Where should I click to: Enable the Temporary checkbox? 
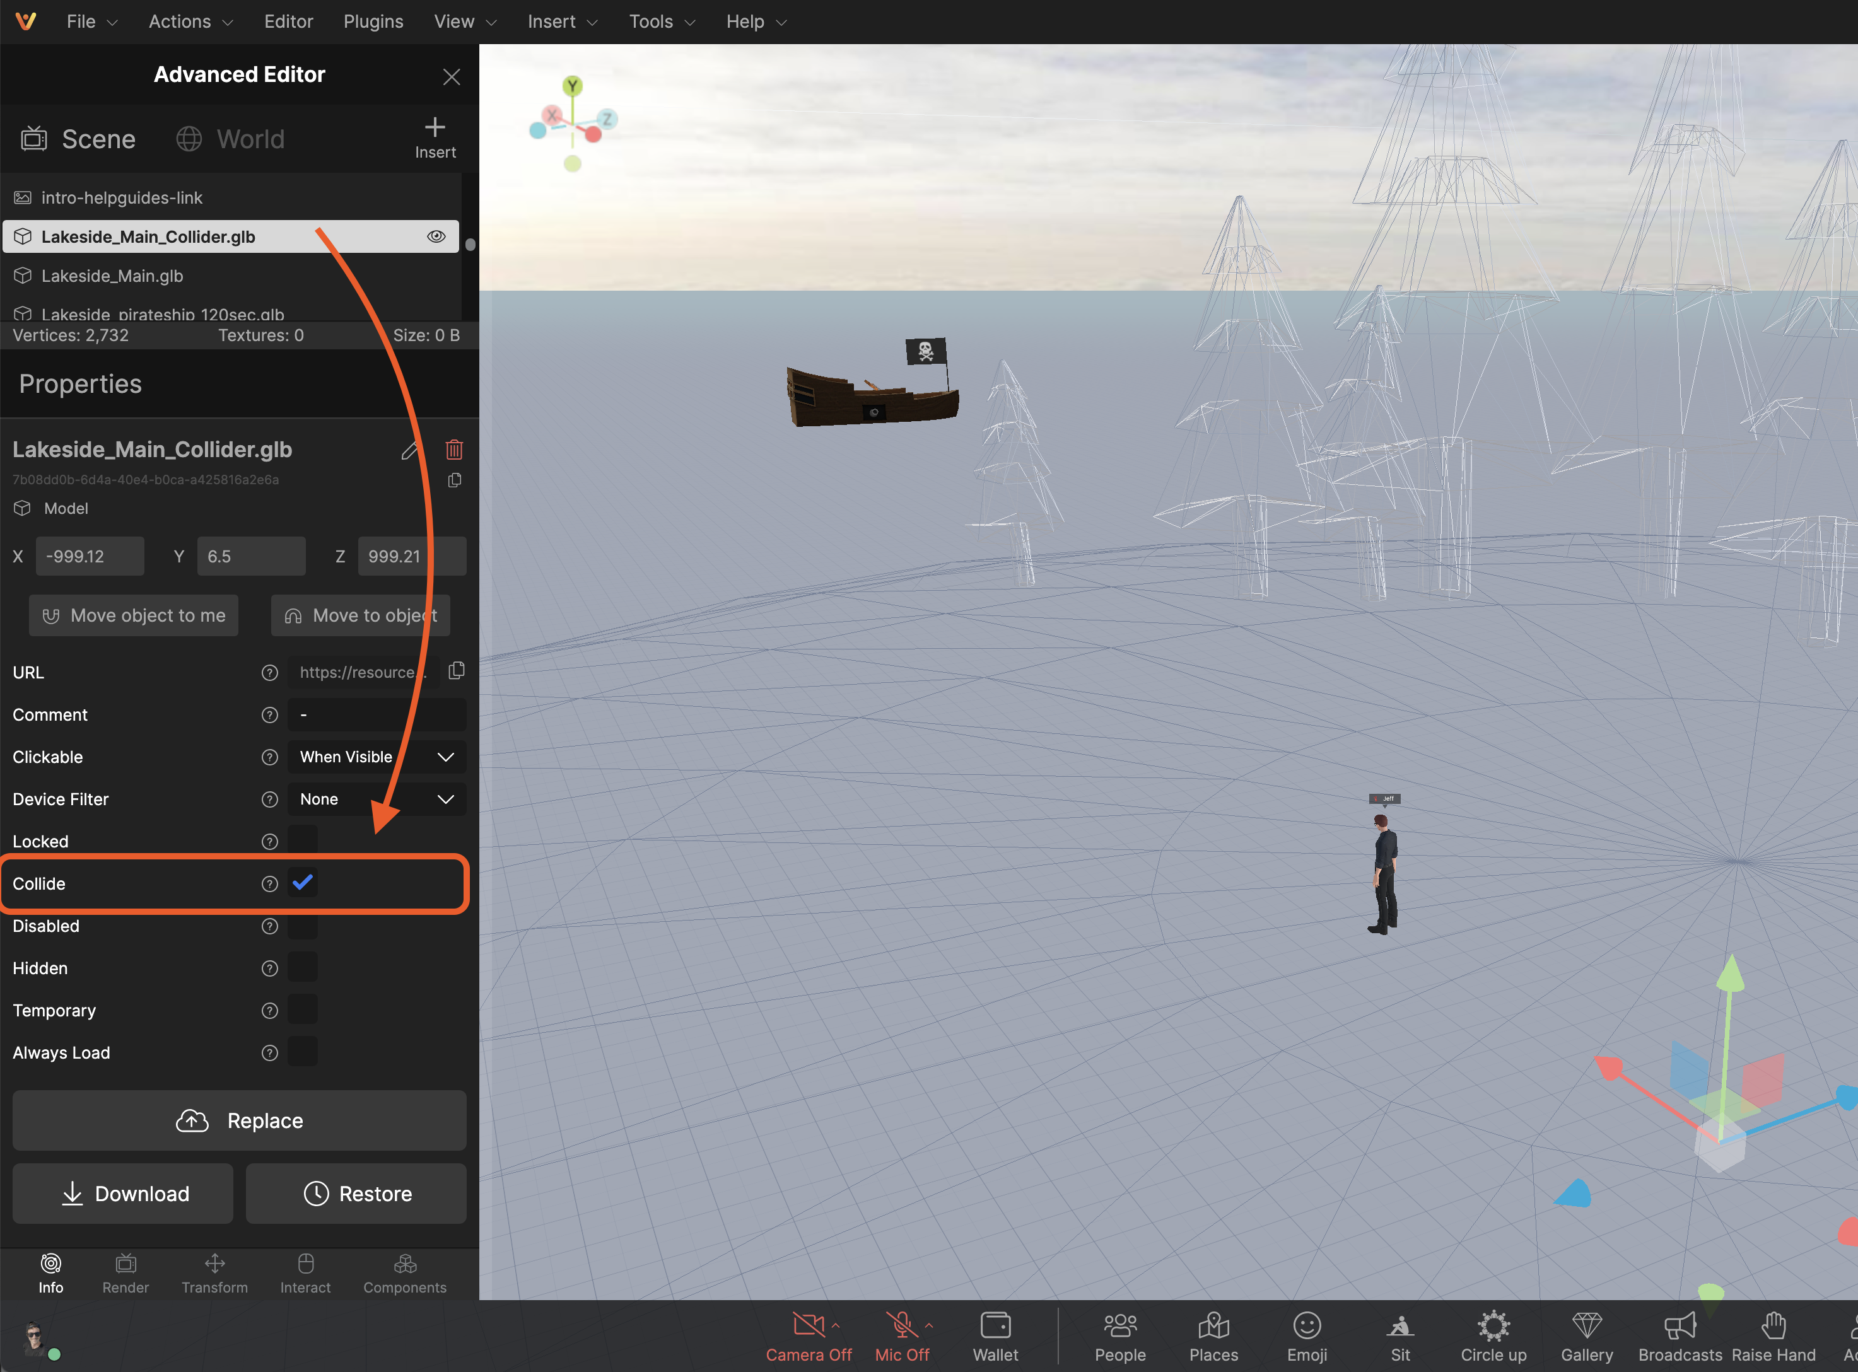click(x=302, y=1010)
